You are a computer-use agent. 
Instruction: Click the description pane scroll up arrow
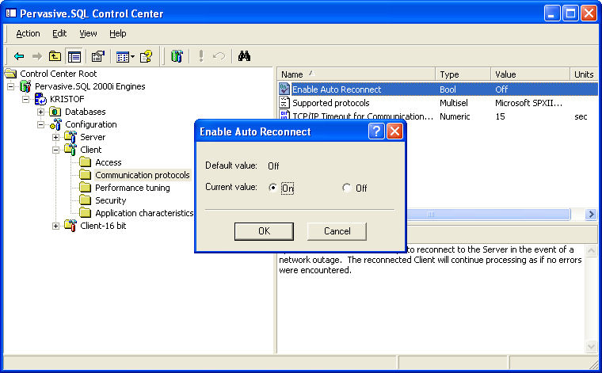[591, 250]
